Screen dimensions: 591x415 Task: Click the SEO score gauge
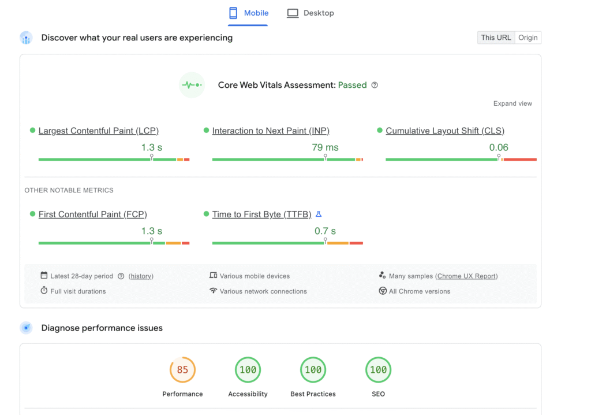[x=378, y=370]
